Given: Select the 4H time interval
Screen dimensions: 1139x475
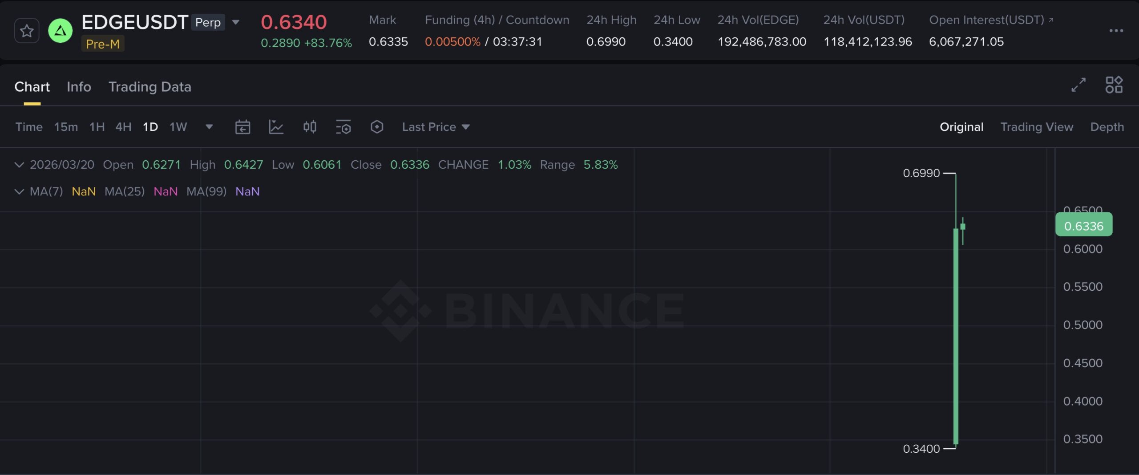Looking at the screenshot, I should click(123, 127).
